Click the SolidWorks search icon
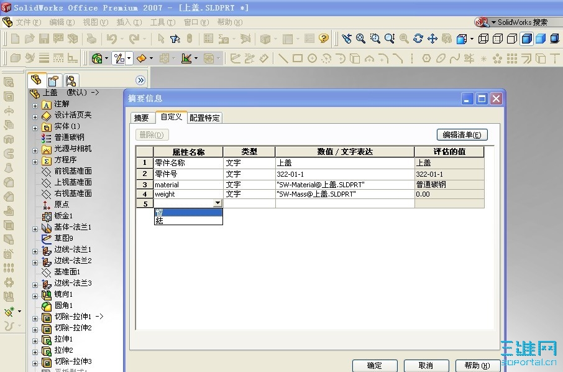The image size is (563, 372). click(481, 22)
